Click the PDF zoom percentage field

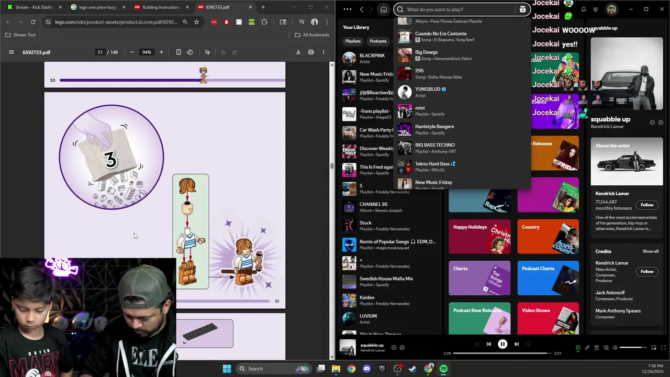147,52
